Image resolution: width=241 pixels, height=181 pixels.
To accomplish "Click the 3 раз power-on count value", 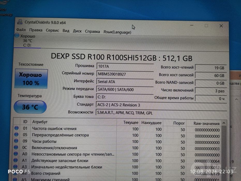I will pos(210,91).
